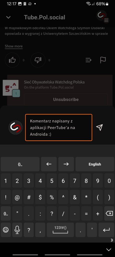
Task: Hide the keyboard with the bottom-right chevron
Action: tap(109, 250)
